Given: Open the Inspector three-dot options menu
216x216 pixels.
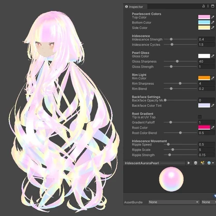Looking at the screenshot, I should [x=208, y=6].
